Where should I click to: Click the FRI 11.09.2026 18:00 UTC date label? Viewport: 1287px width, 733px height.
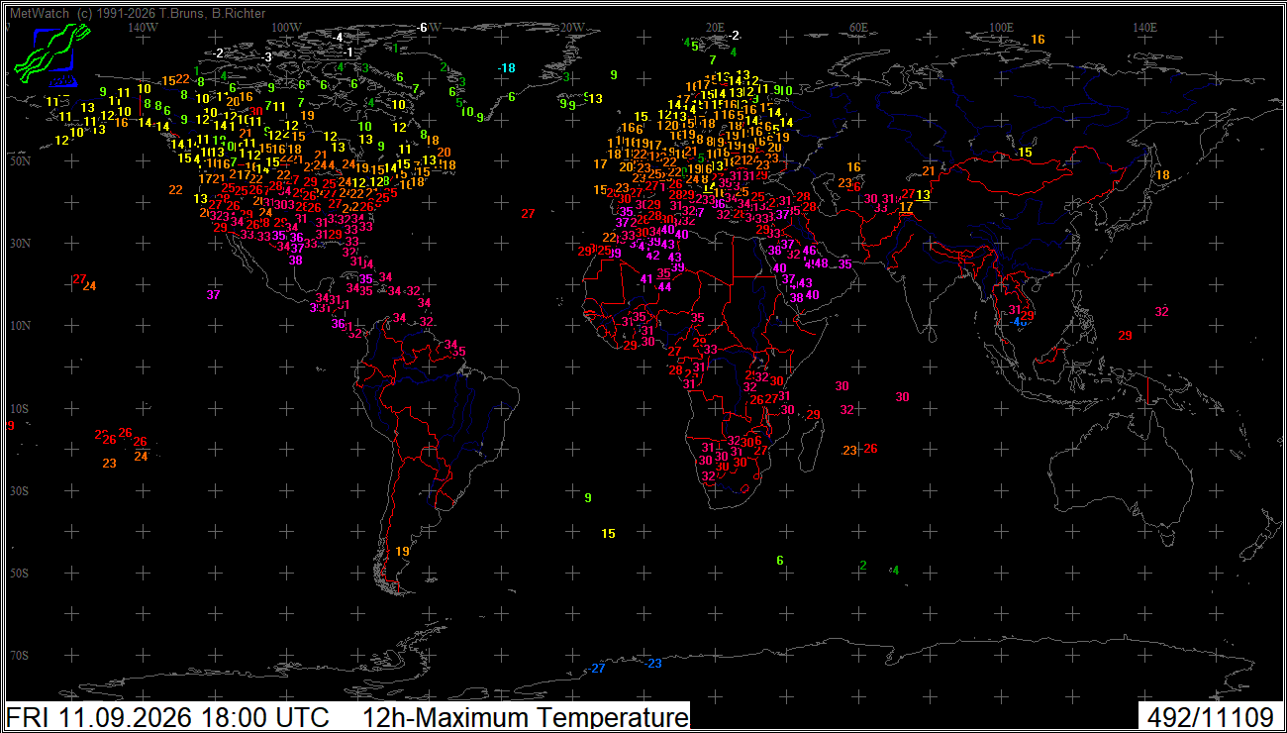(x=167, y=717)
